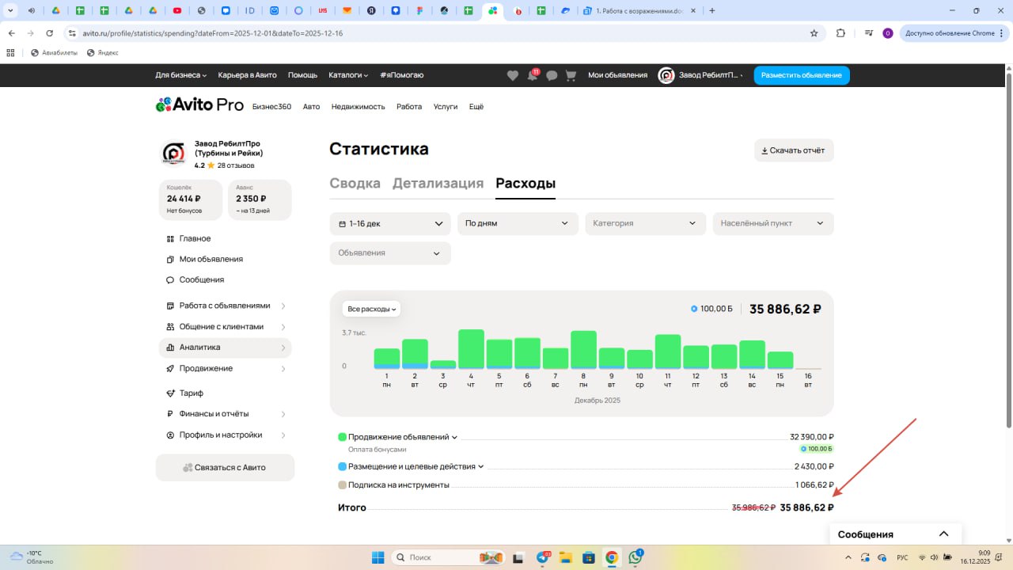Reload the page
1013x570 pixels.
[50, 33]
